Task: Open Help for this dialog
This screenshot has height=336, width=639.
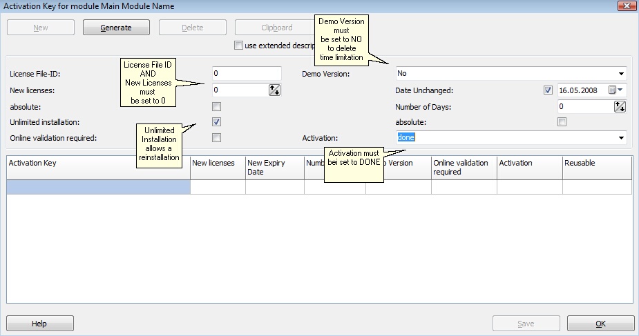Action: [x=39, y=324]
